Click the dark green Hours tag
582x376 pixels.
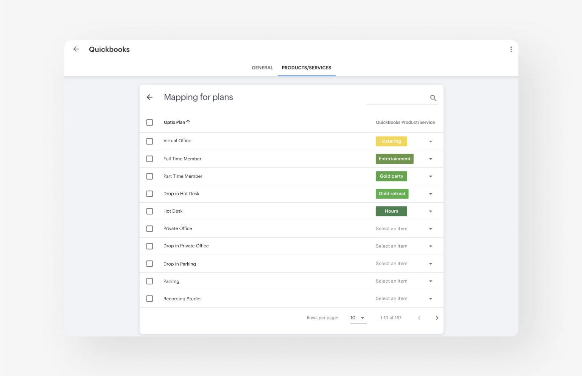click(x=391, y=211)
